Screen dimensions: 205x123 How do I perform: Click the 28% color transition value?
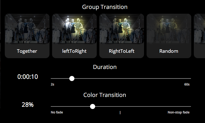(27, 105)
